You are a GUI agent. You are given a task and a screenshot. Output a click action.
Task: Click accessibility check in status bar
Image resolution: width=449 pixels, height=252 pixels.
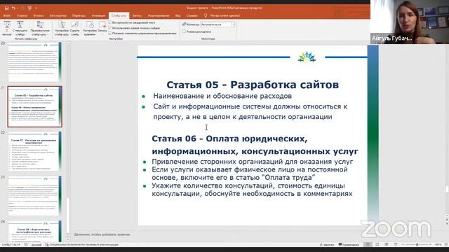pyautogui.click(x=82, y=244)
